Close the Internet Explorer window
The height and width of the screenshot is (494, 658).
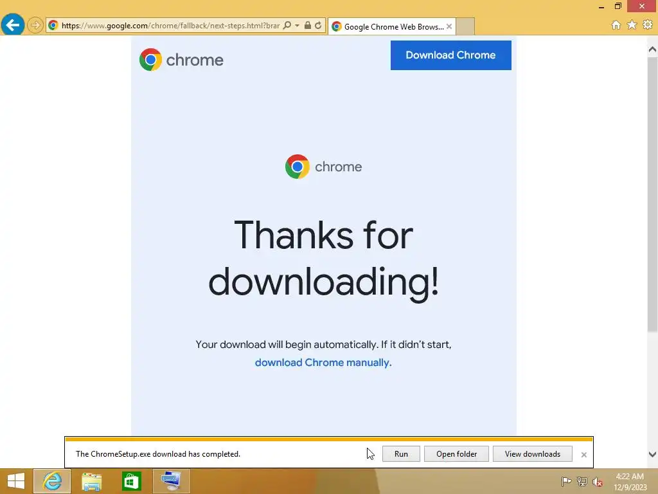click(642, 6)
